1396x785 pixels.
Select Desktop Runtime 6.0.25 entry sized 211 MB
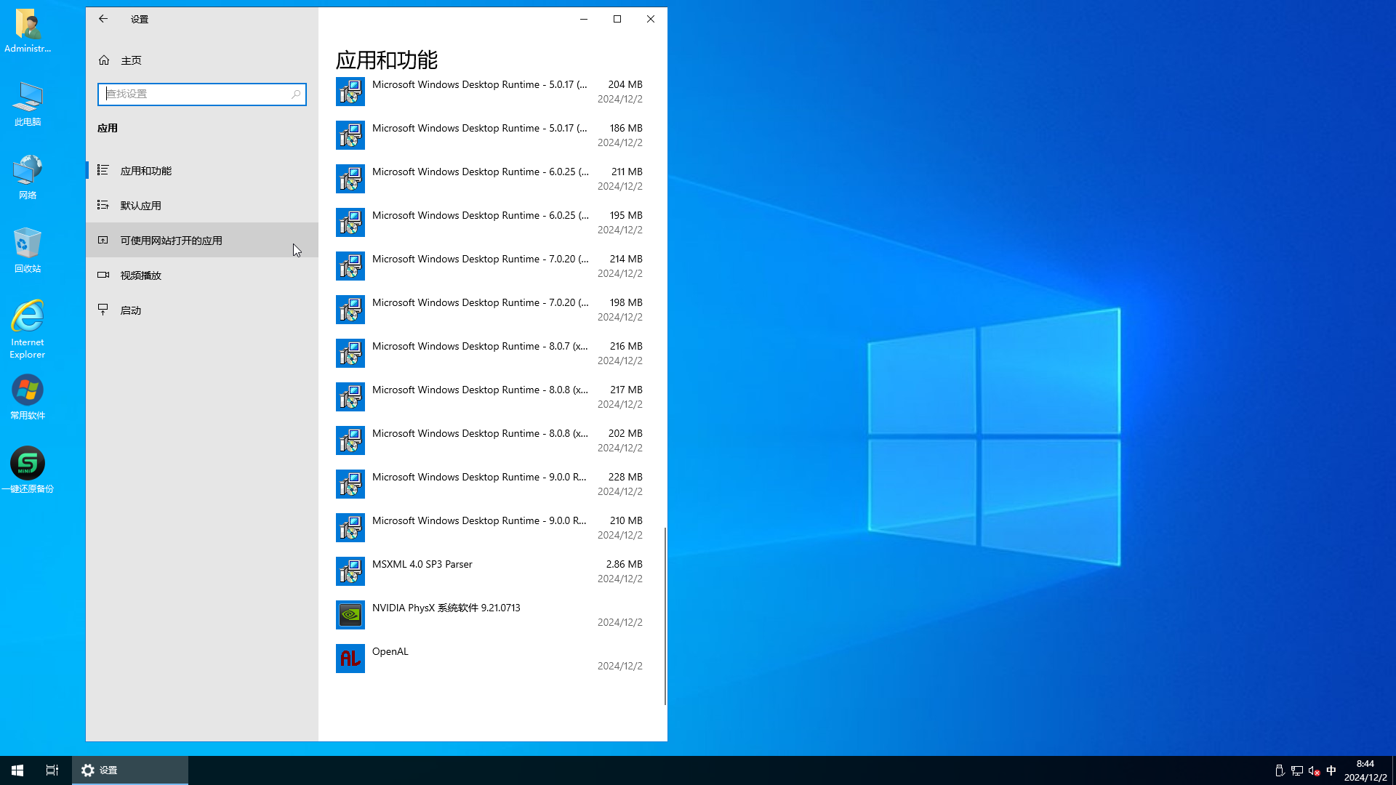coord(489,179)
